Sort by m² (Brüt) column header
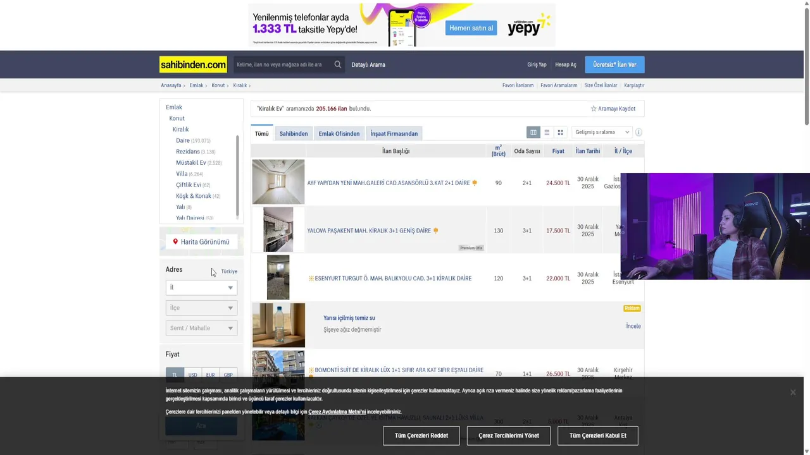This screenshot has height=455, width=810. click(499, 151)
